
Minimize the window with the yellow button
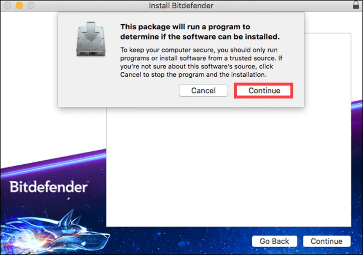click(x=19, y=5)
